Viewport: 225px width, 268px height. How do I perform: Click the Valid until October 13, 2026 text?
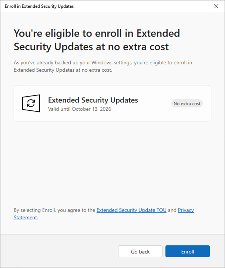79,109
